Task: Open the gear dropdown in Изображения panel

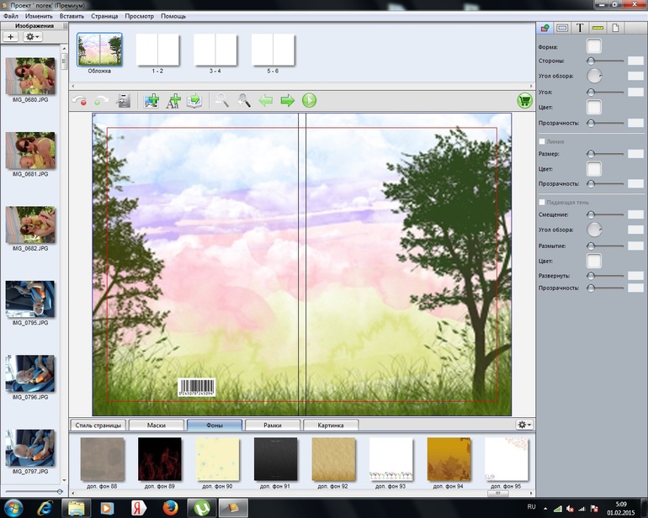Action: 33,37
